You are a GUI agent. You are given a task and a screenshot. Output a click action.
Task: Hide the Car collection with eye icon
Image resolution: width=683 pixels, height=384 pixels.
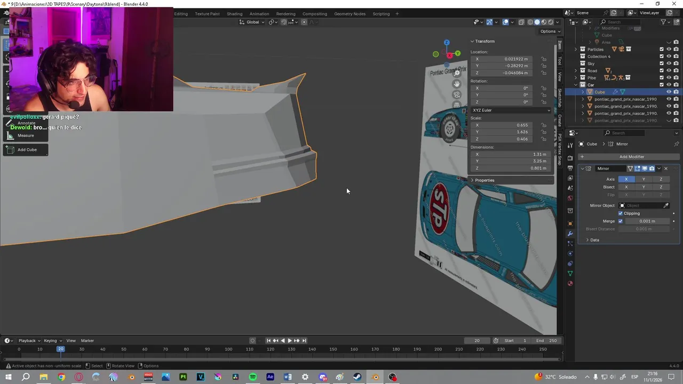(x=669, y=85)
